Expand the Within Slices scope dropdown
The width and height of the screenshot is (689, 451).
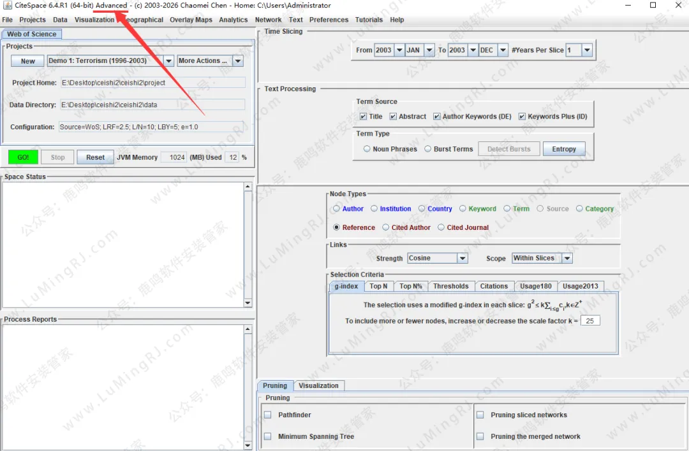pyautogui.click(x=567, y=259)
